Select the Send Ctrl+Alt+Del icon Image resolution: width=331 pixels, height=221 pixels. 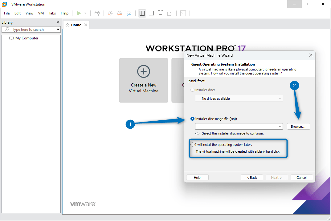97,13
